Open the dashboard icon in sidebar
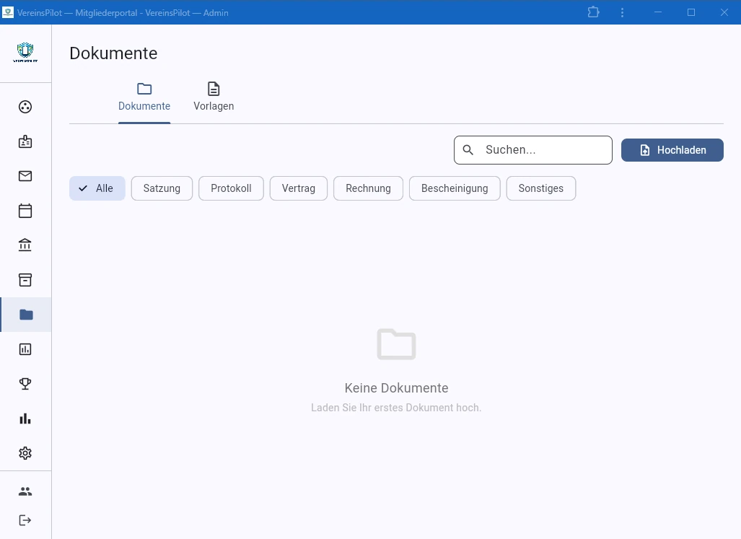Image resolution: width=741 pixels, height=539 pixels. click(x=25, y=107)
